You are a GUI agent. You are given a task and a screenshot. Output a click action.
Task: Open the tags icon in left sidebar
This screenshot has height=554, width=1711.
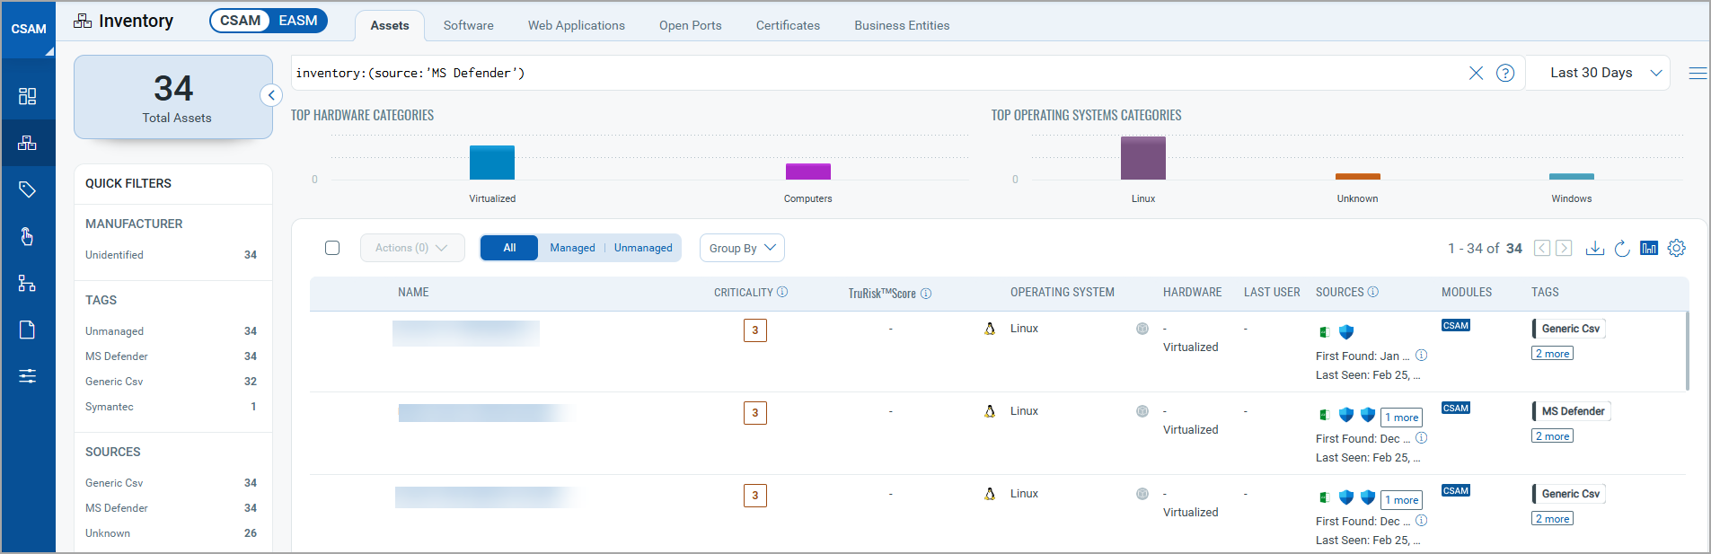(x=28, y=189)
